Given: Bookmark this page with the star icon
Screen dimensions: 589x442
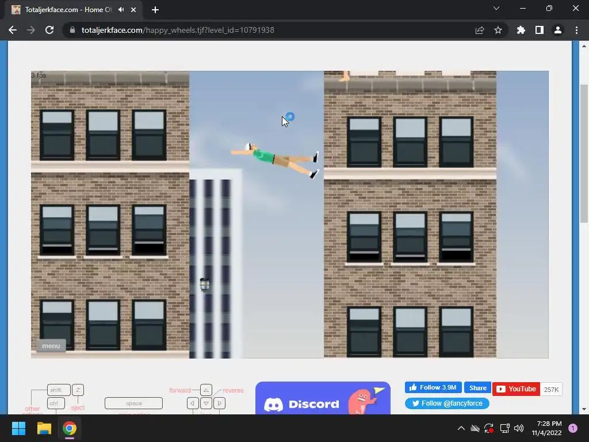Looking at the screenshot, I should click(x=498, y=30).
